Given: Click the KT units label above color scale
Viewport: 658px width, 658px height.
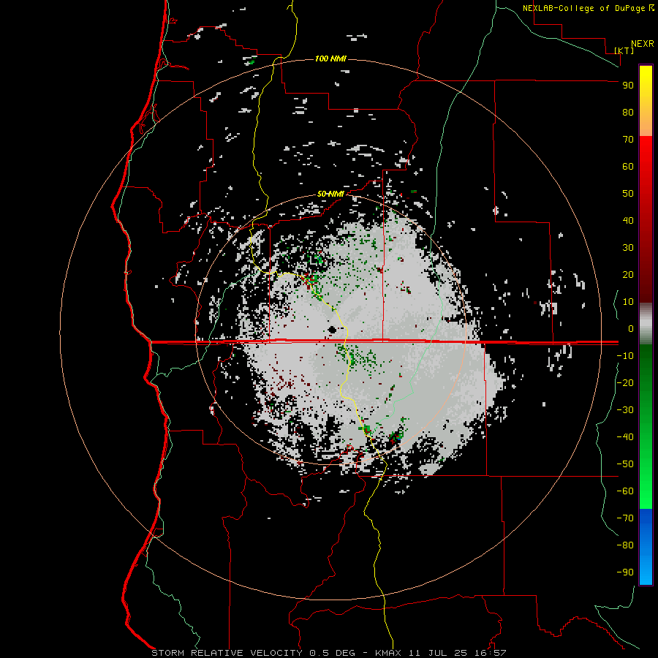Looking at the screenshot, I should click(x=624, y=50).
